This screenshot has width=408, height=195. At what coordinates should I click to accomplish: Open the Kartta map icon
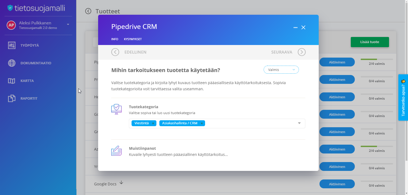pyautogui.click(x=11, y=81)
